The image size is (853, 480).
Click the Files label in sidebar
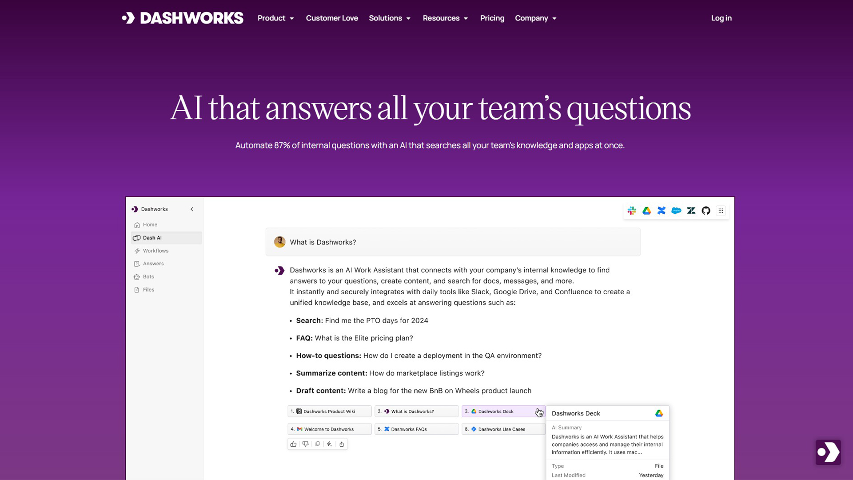click(x=148, y=290)
